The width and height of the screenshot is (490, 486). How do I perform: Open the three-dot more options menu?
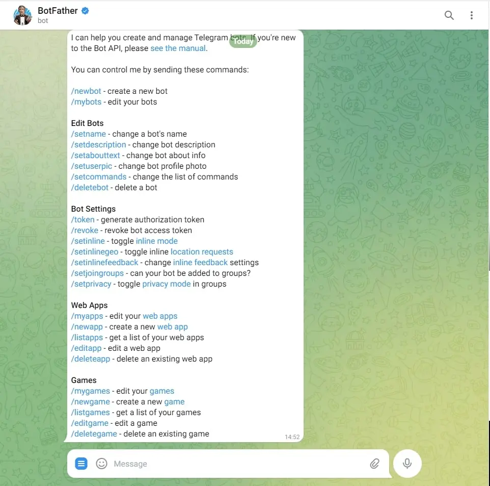472,15
